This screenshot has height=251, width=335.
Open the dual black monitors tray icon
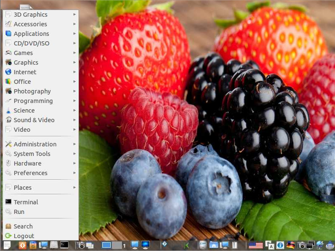tap(310, 245)
